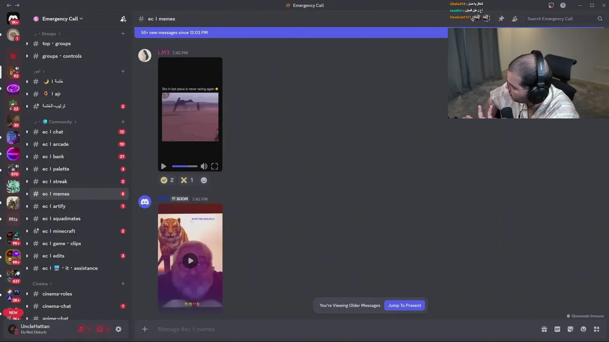Open LM3 username profile
Image resolution: width=609 pixels, height=342 pixels.
tap(164, 52)
